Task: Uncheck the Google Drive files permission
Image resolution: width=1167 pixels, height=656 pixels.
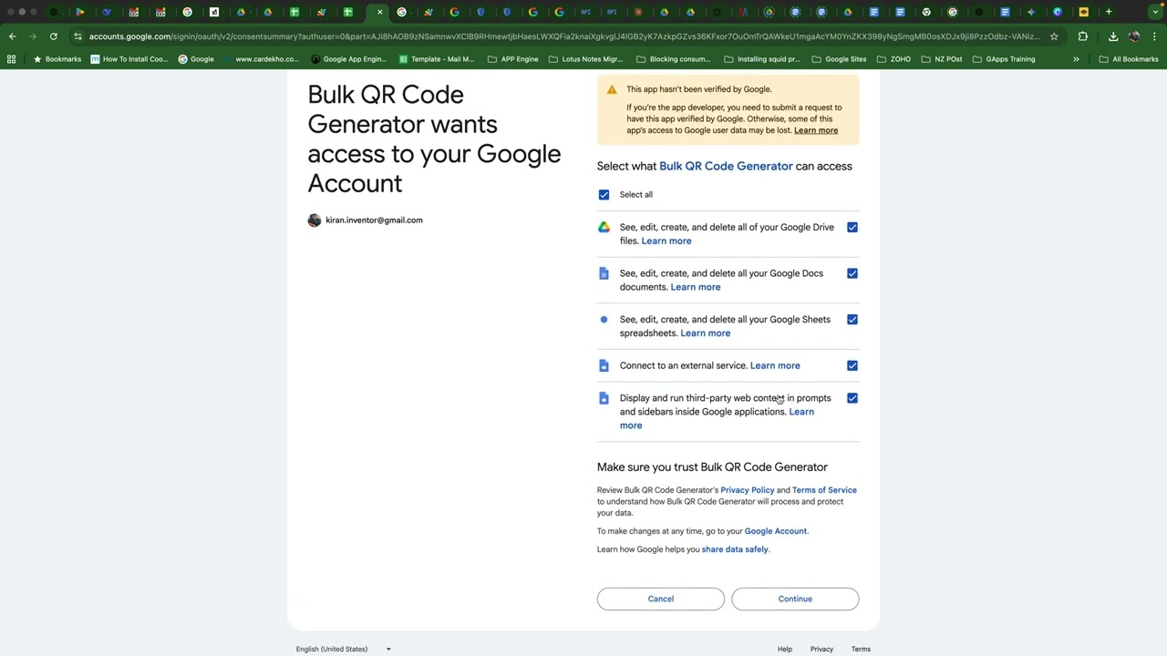Action: (x=852, y=228)
